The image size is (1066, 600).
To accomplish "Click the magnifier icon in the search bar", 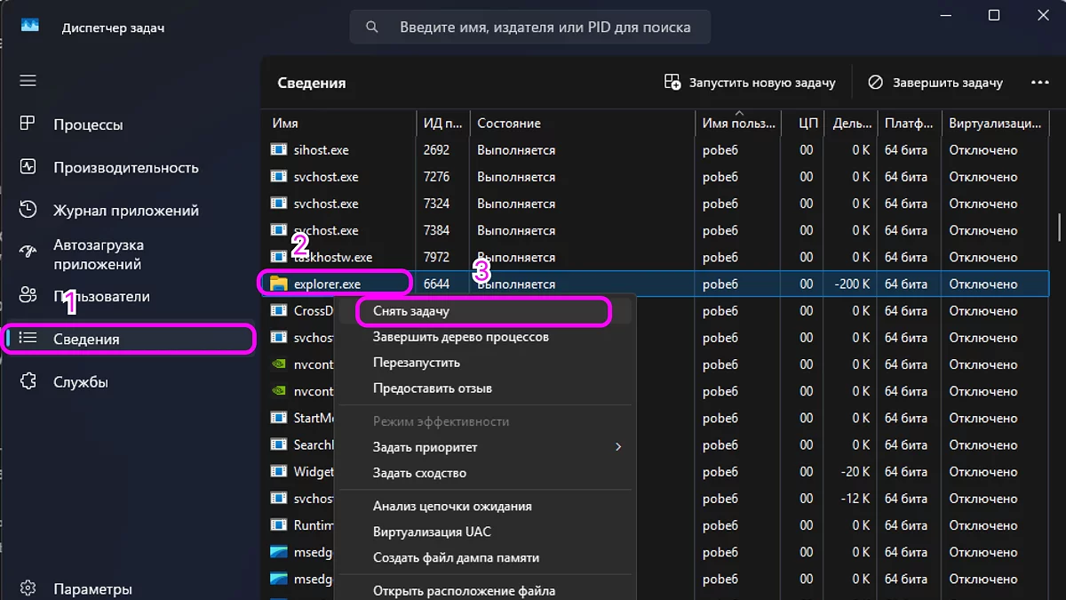I will [371, 26].
